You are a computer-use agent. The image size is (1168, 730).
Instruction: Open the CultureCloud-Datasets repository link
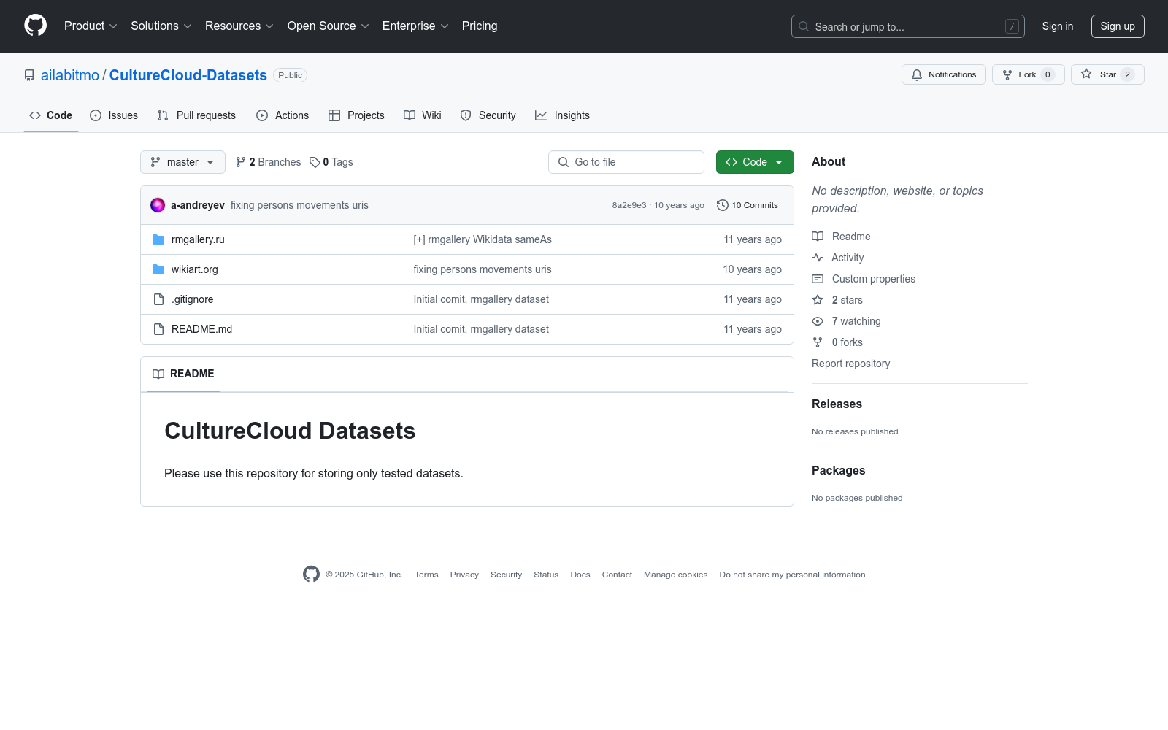click(188, 75)
